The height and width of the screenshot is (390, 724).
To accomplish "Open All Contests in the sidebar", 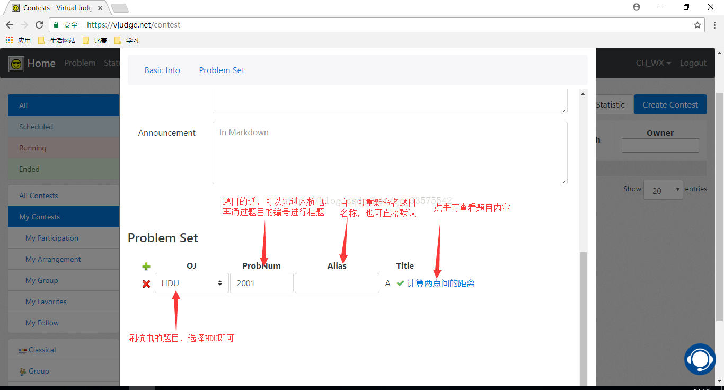I will 64,196.
